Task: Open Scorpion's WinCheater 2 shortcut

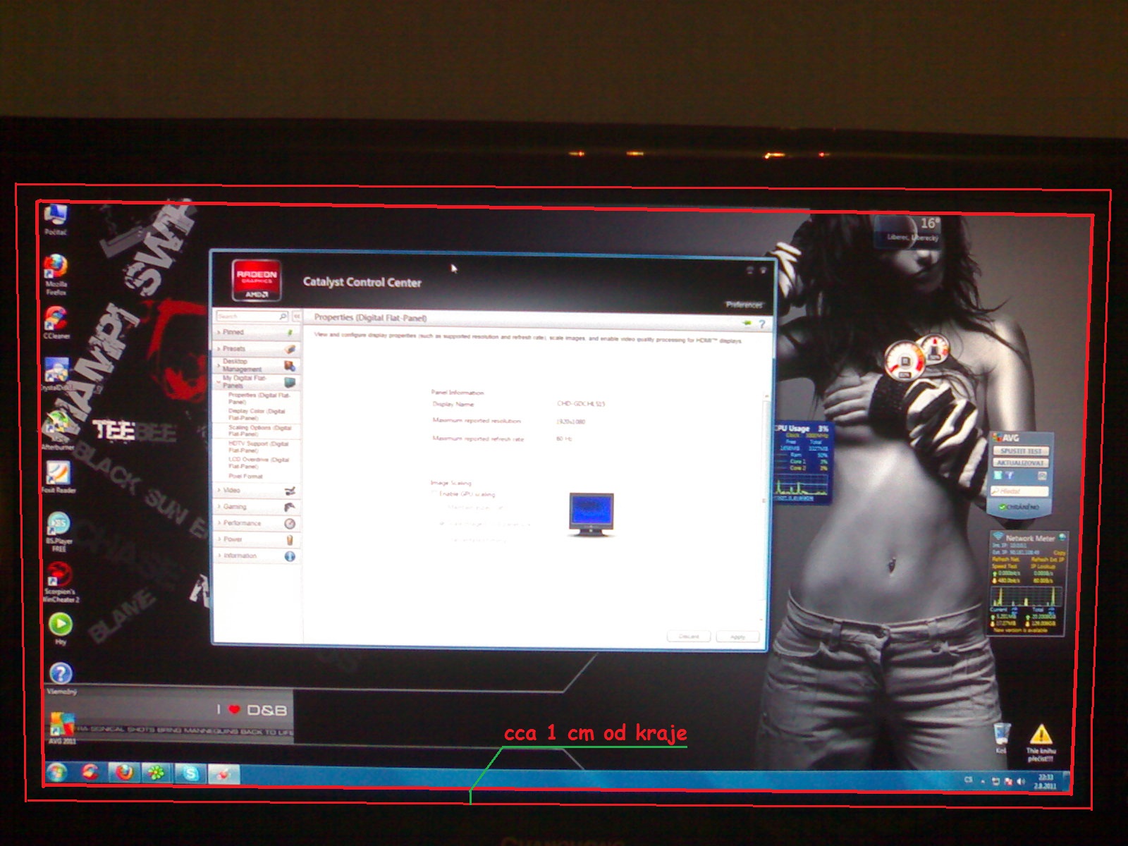Action: pos(61,582)
